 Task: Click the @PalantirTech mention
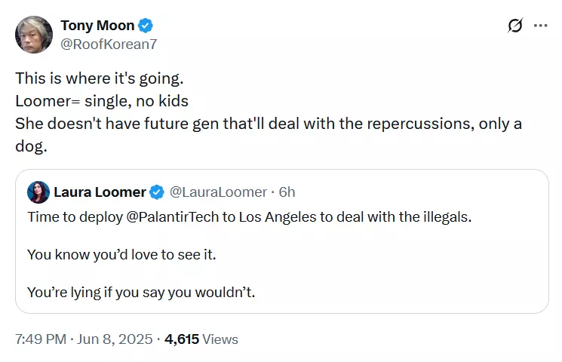pyautogui.click(x=173, y=217)
